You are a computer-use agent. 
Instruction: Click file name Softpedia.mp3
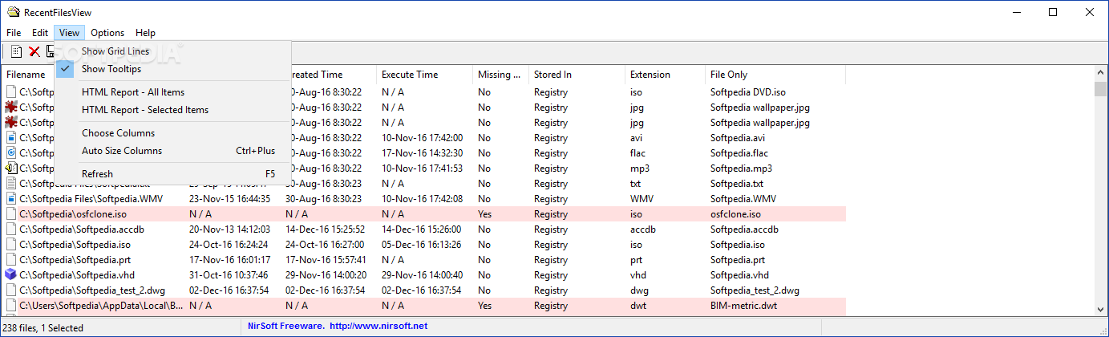[x=741, y=168]
